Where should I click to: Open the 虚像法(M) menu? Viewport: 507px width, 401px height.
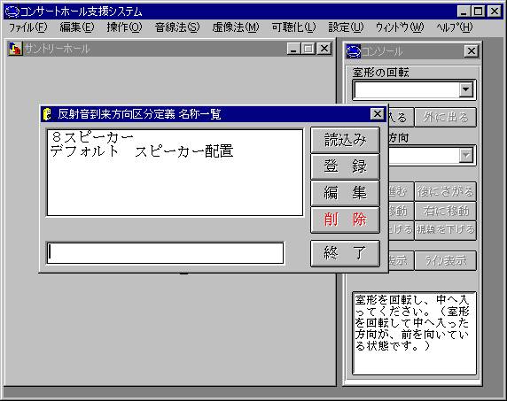[236, 27]
